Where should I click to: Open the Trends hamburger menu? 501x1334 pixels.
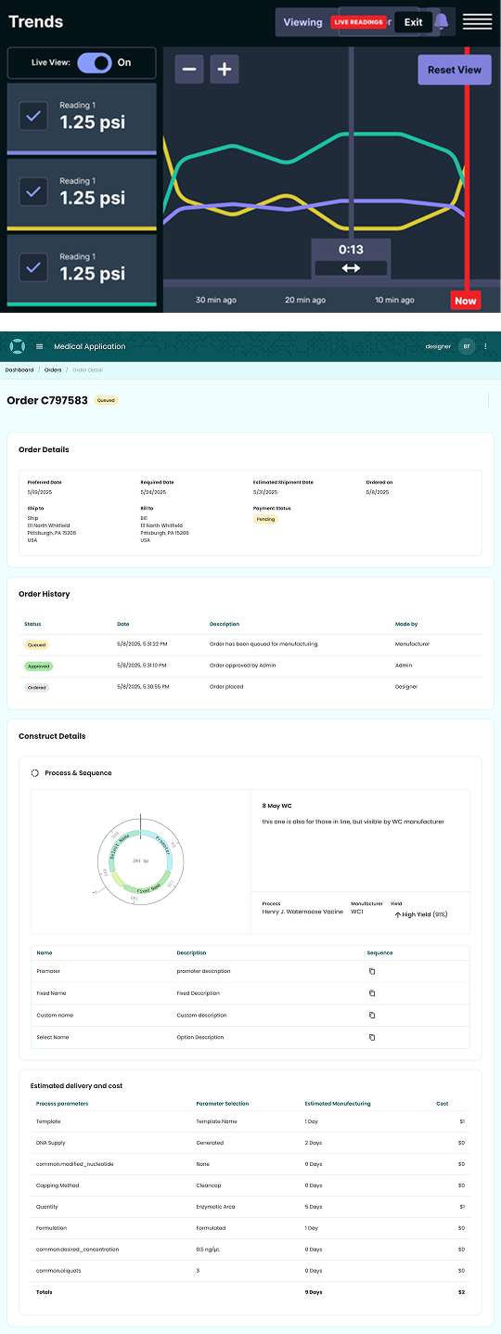pos(477,22)
